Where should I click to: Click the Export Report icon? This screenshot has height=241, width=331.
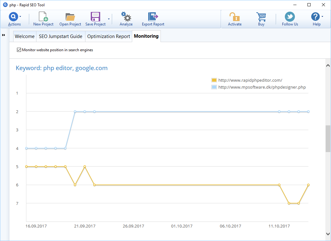click(x=153, y=17)
